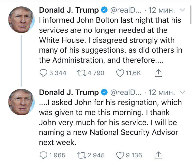Reply to the tweet about resignation
The image size is (193, 162).
tap(43, 155)
